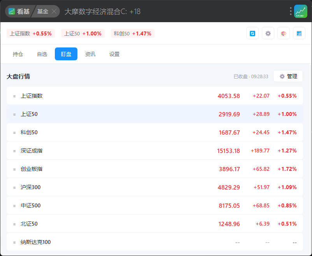This screenshot has height=256, width=312.
Task: Click the value 1248.96
Action: point(229,224)
